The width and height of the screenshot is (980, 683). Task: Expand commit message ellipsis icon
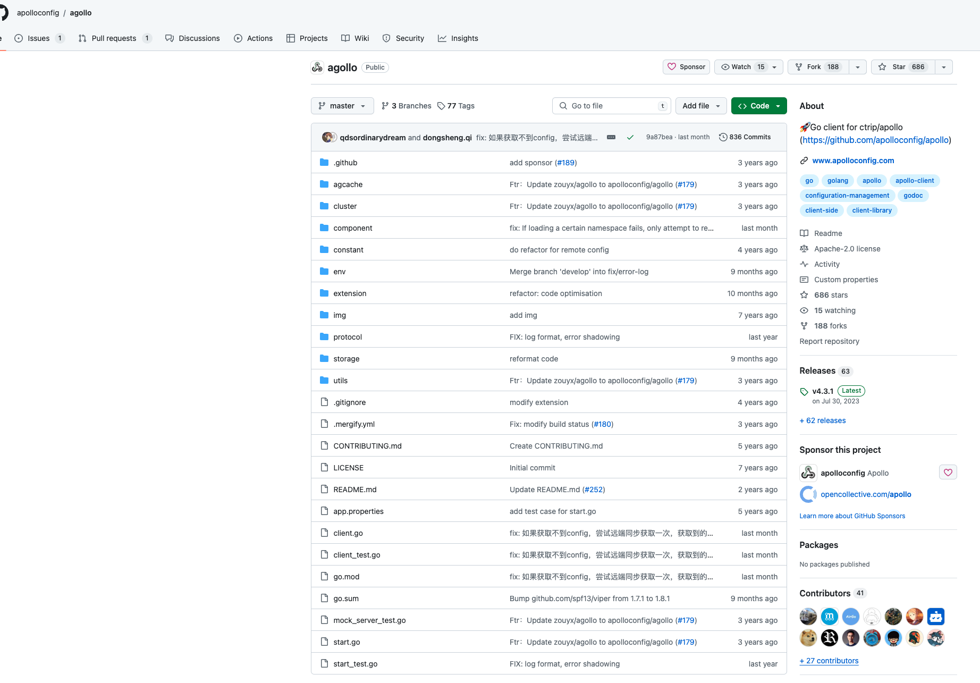tap(611, 137)
